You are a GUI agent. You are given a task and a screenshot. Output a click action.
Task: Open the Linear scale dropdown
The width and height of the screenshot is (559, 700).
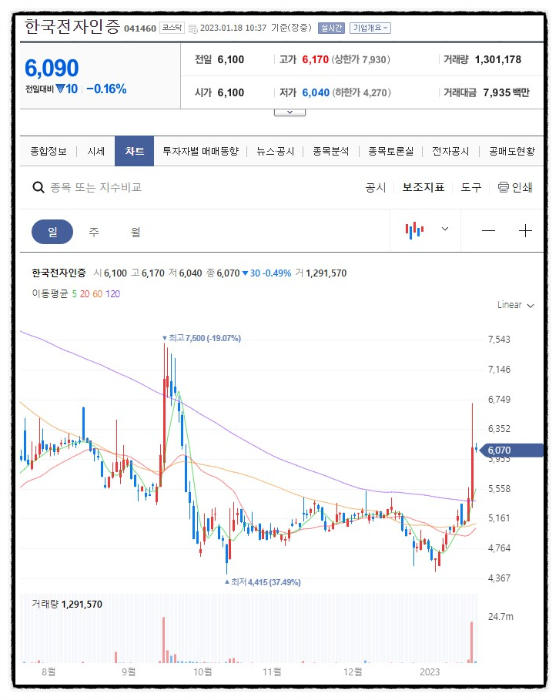pyautogui.click(x=516, y=305)
